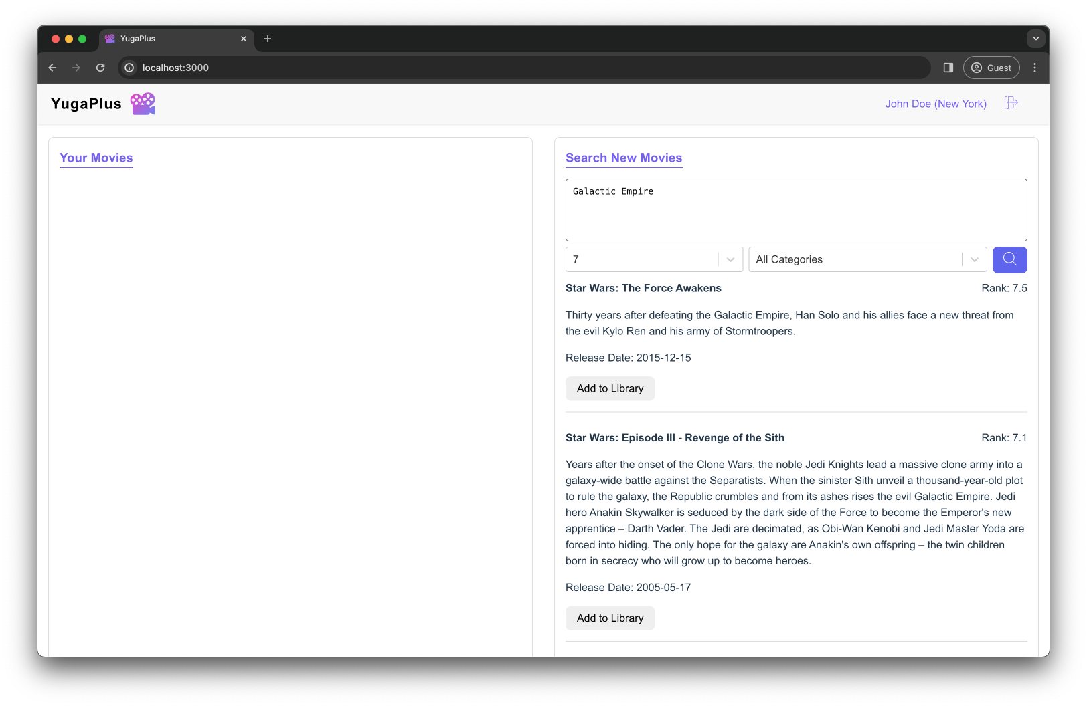Click the page reload icon

(x=100, y=68)
